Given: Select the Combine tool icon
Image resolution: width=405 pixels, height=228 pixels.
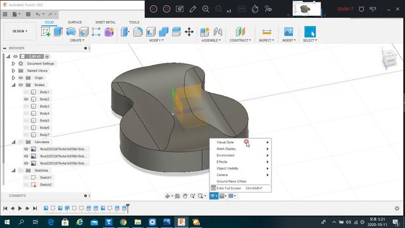Looking at the screenshot, I should [163, 32].
